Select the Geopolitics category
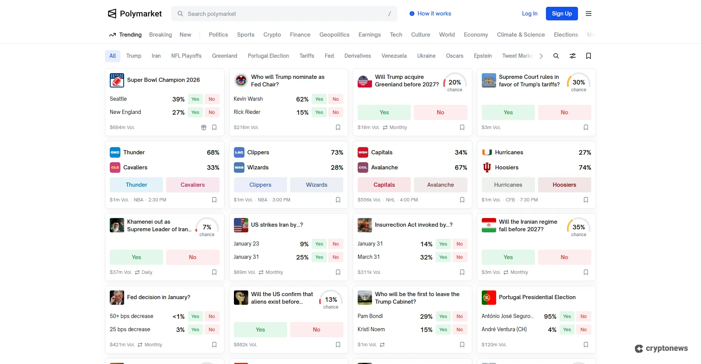701x364 pixels. pos(334,35)
